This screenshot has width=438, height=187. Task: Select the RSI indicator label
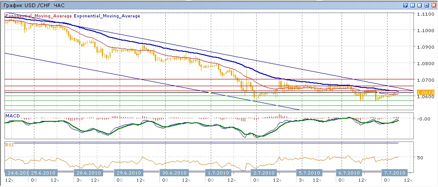(x=9, y=144)
